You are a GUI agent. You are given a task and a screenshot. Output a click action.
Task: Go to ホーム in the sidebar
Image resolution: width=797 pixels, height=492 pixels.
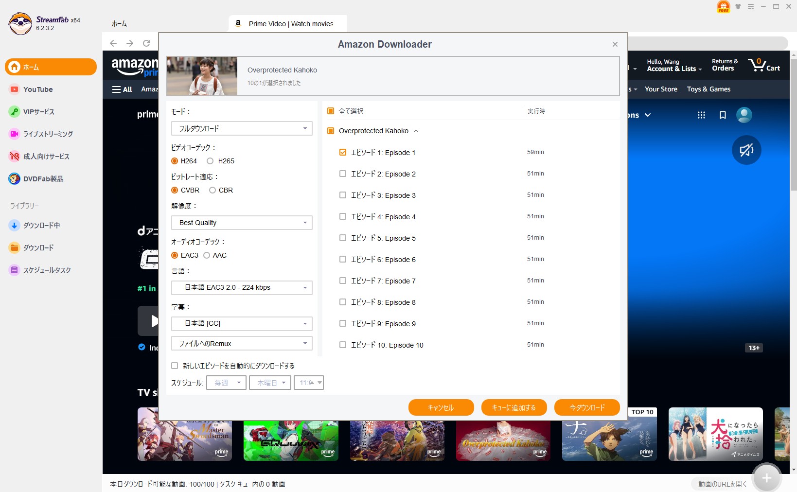51,67
